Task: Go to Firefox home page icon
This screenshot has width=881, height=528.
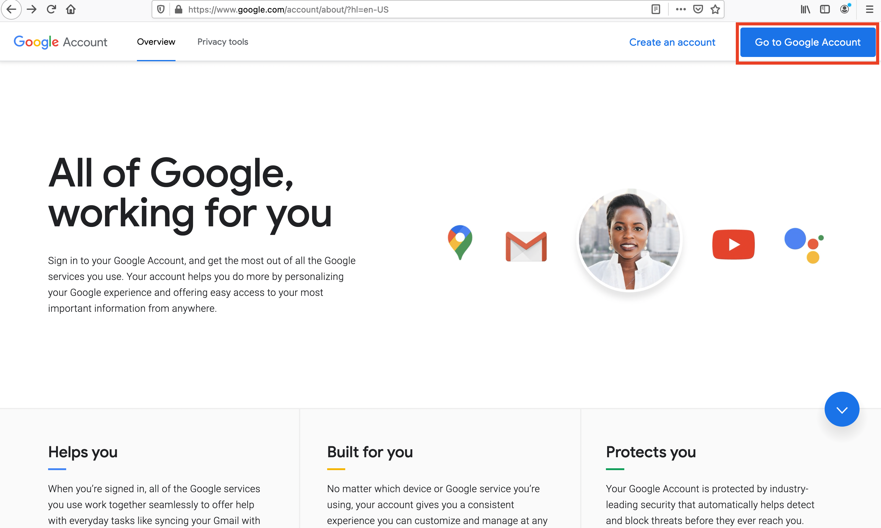Action: (x=71, y=9)
